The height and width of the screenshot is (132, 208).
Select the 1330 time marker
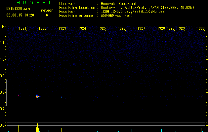(201, 28)
